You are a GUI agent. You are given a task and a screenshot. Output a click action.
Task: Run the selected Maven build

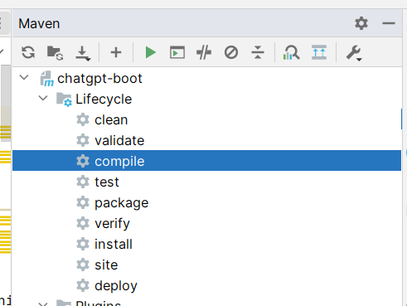(x=150, y=52)
